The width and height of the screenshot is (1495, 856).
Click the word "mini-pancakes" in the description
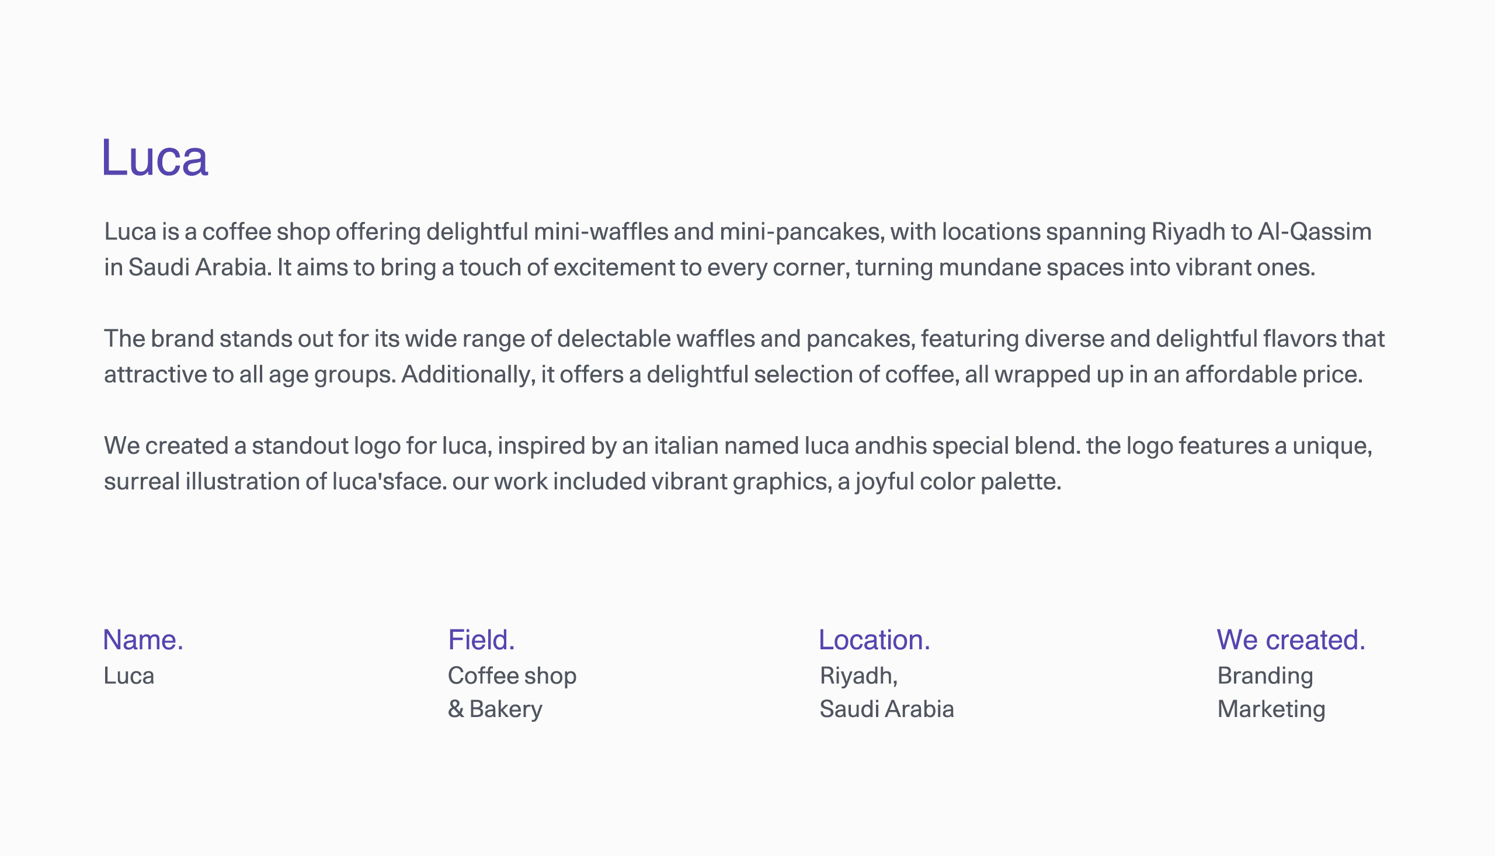[x=801, y=232]
